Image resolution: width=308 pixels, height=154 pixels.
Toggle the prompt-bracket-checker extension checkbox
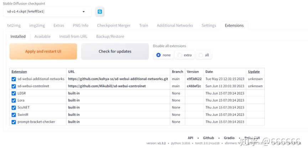[14, 122]
